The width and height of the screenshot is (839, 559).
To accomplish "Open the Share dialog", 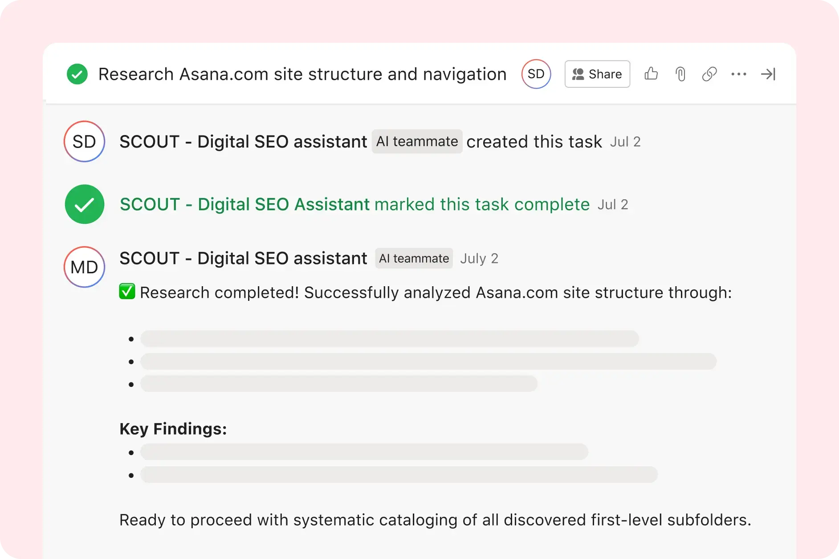I will coord(597,74).
